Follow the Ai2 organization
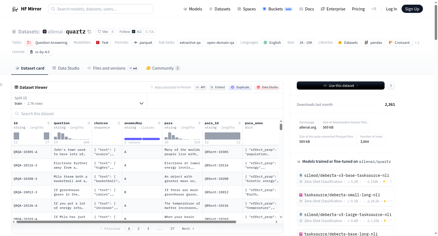Viewport: 438px width, 236px height. pos(125,32)
